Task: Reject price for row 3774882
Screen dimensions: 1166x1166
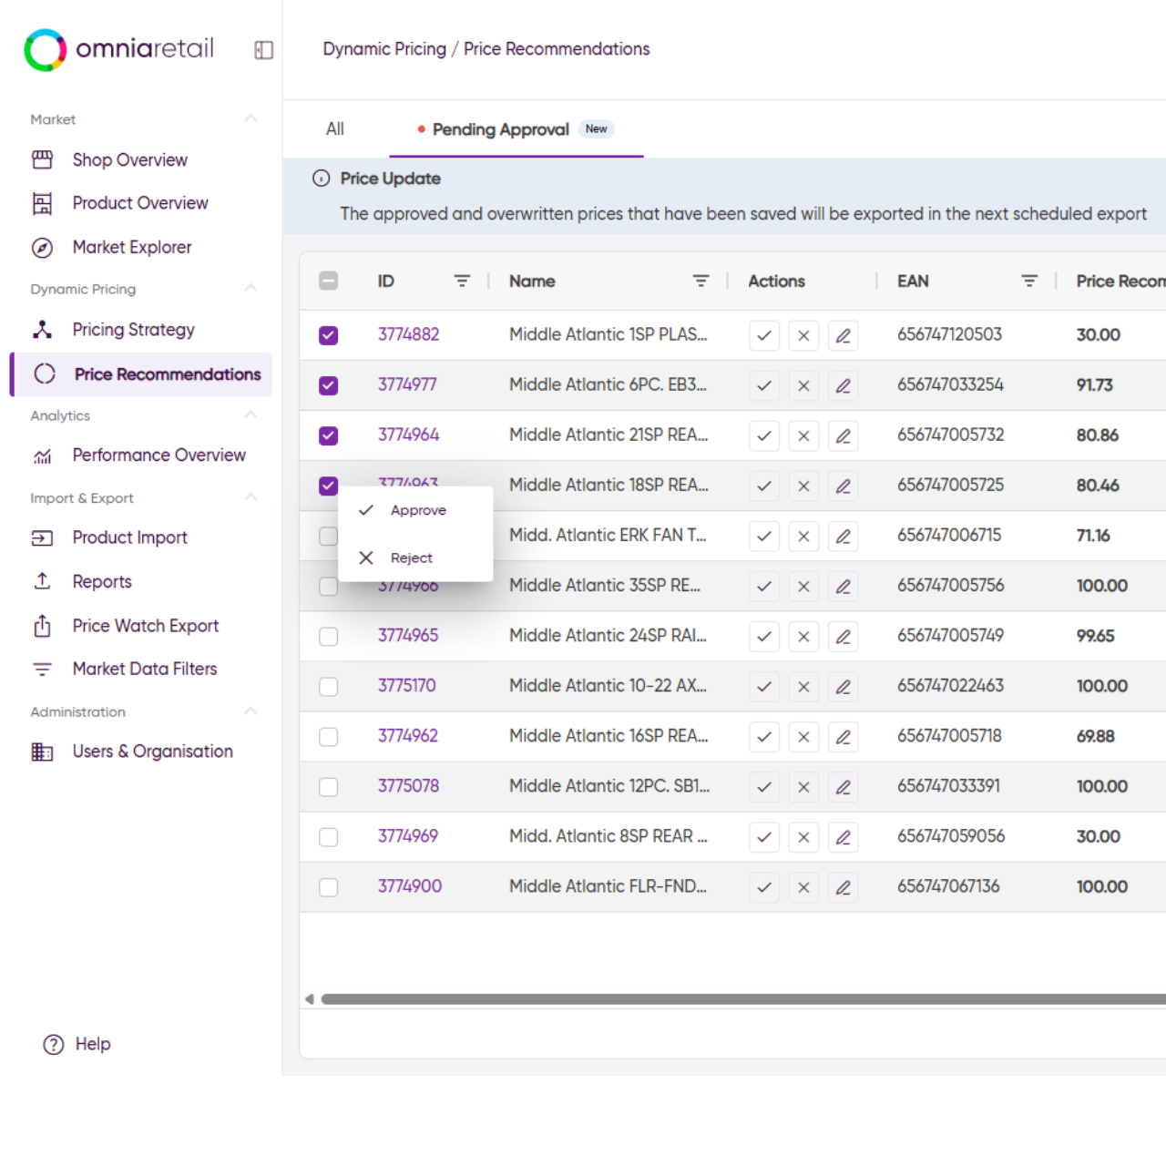Action: pos(803,335)
